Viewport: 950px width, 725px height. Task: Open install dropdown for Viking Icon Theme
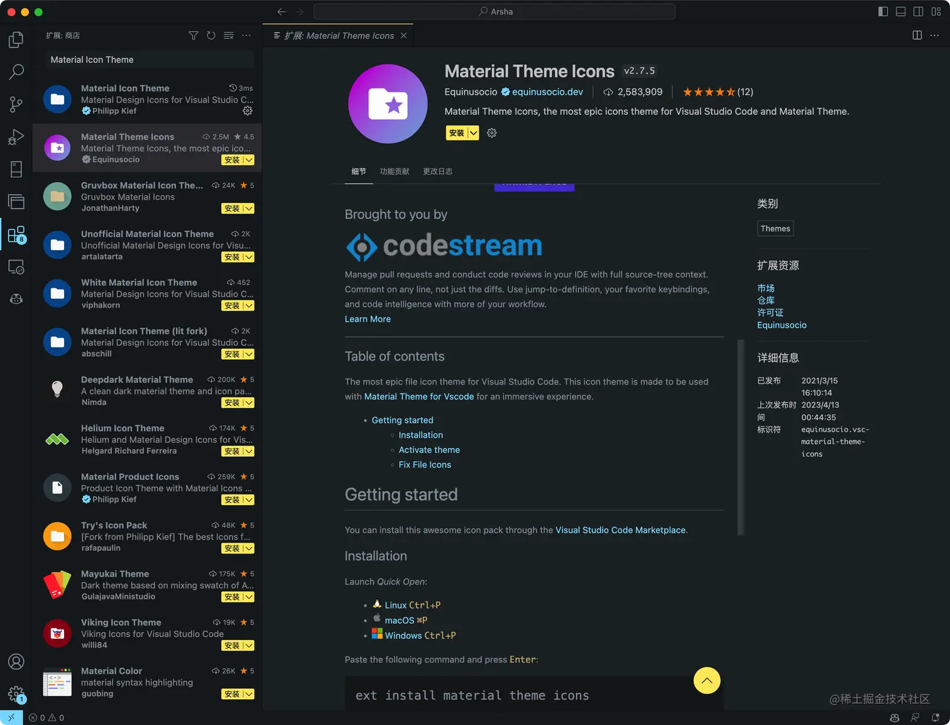coord(249,646)
